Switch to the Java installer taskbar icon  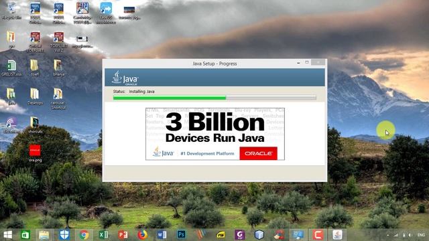[337, 235]
